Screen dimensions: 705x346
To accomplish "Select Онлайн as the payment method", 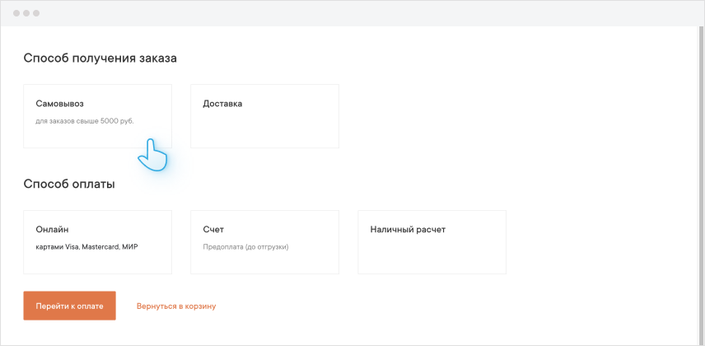I will (97, 241).
